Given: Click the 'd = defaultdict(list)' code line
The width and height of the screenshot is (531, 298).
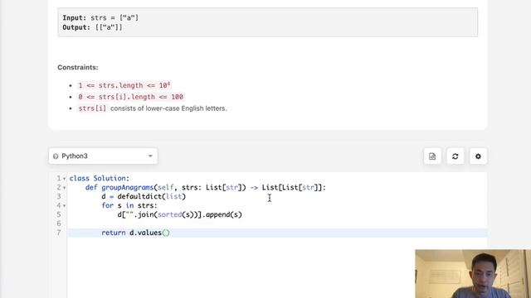Looking at the screenshot, I should (x=144, y=196).
